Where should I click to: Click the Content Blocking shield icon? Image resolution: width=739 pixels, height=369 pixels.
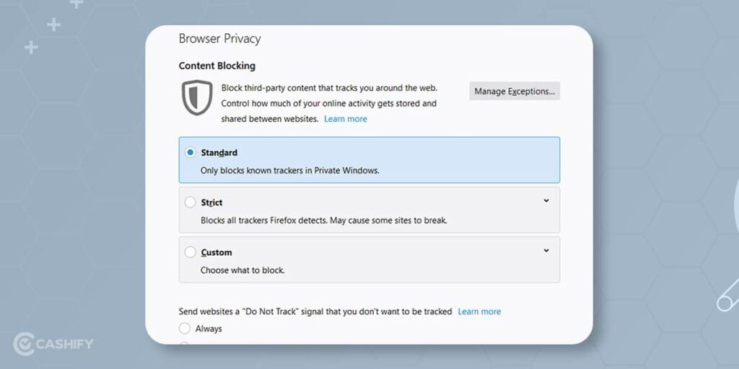coord(197,97)
